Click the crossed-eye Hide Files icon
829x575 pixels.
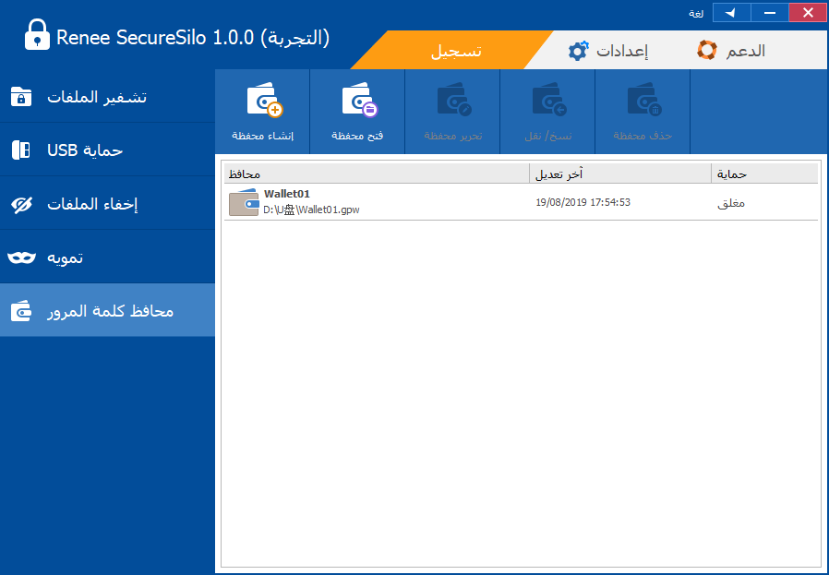pyautogui.click(x=21, y=204)
